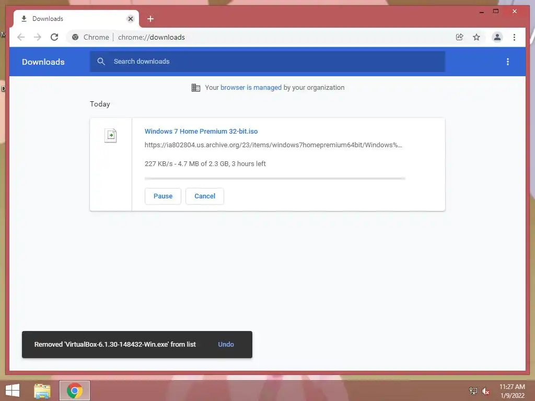Click the managed organization building icon

point(196,88)
